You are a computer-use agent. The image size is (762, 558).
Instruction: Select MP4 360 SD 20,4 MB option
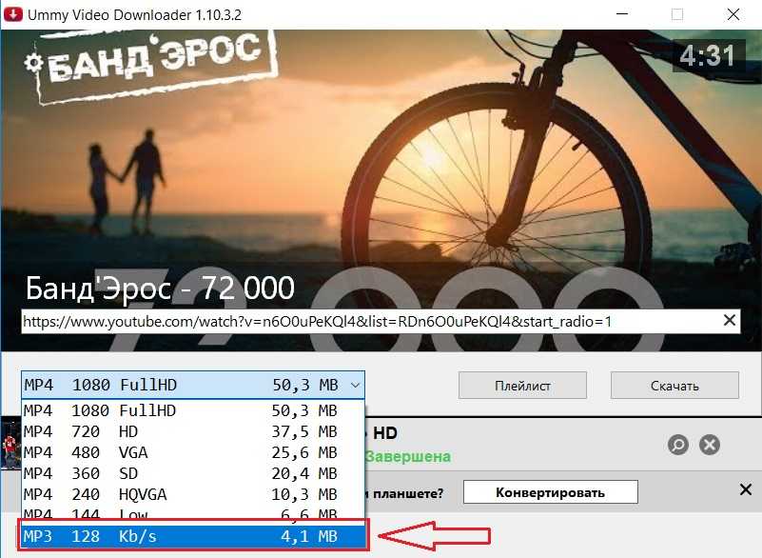[x=193, y=473]
